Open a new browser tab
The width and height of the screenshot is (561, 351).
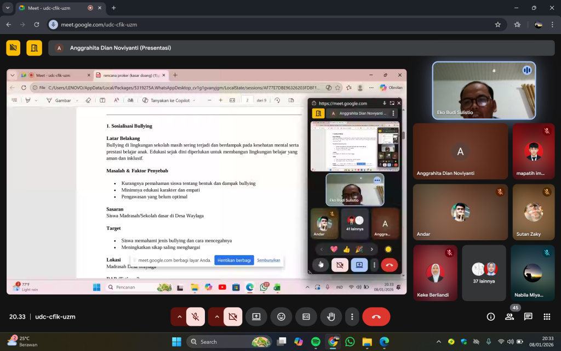[114, 8]
